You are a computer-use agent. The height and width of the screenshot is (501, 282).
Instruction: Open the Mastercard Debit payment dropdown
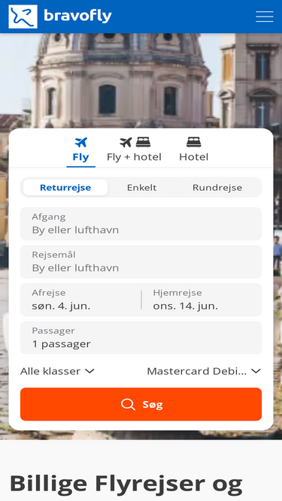[204, 371]
